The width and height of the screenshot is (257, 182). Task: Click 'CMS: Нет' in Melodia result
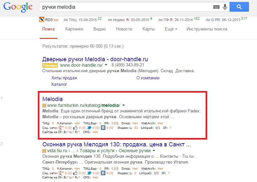91,132
